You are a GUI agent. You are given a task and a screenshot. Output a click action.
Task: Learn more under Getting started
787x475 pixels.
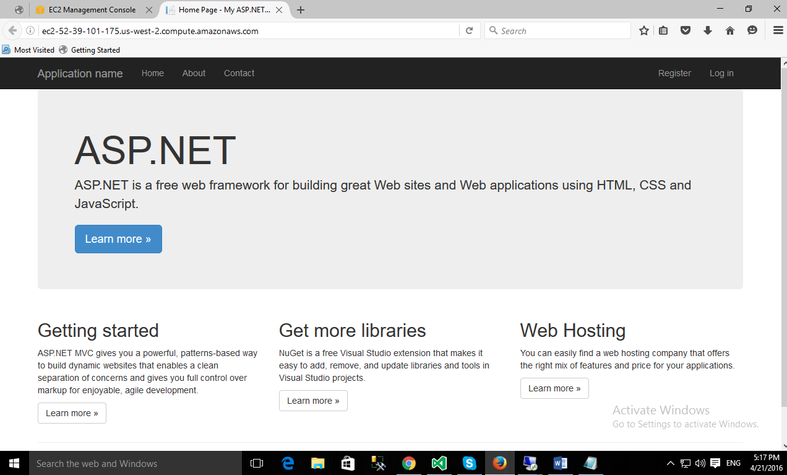pos(72,413)
